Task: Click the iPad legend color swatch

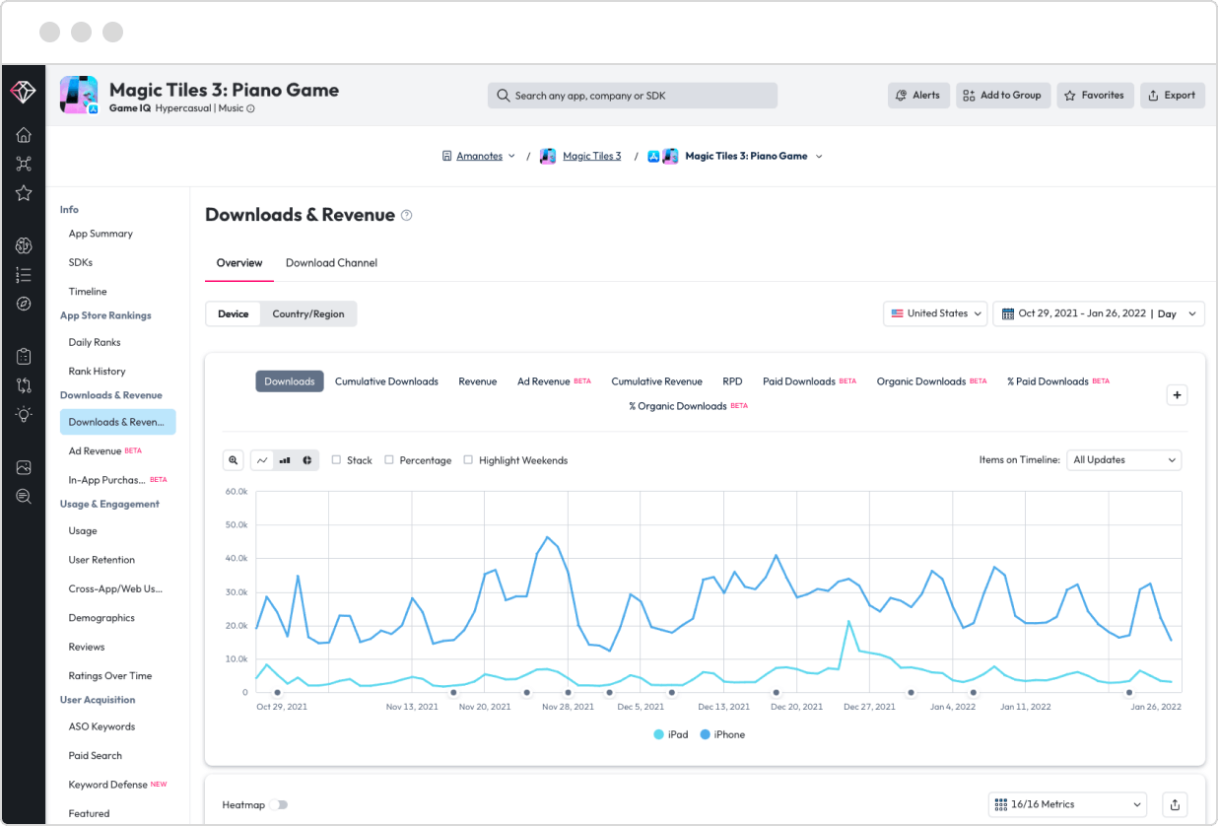Action: coord(658,735)
